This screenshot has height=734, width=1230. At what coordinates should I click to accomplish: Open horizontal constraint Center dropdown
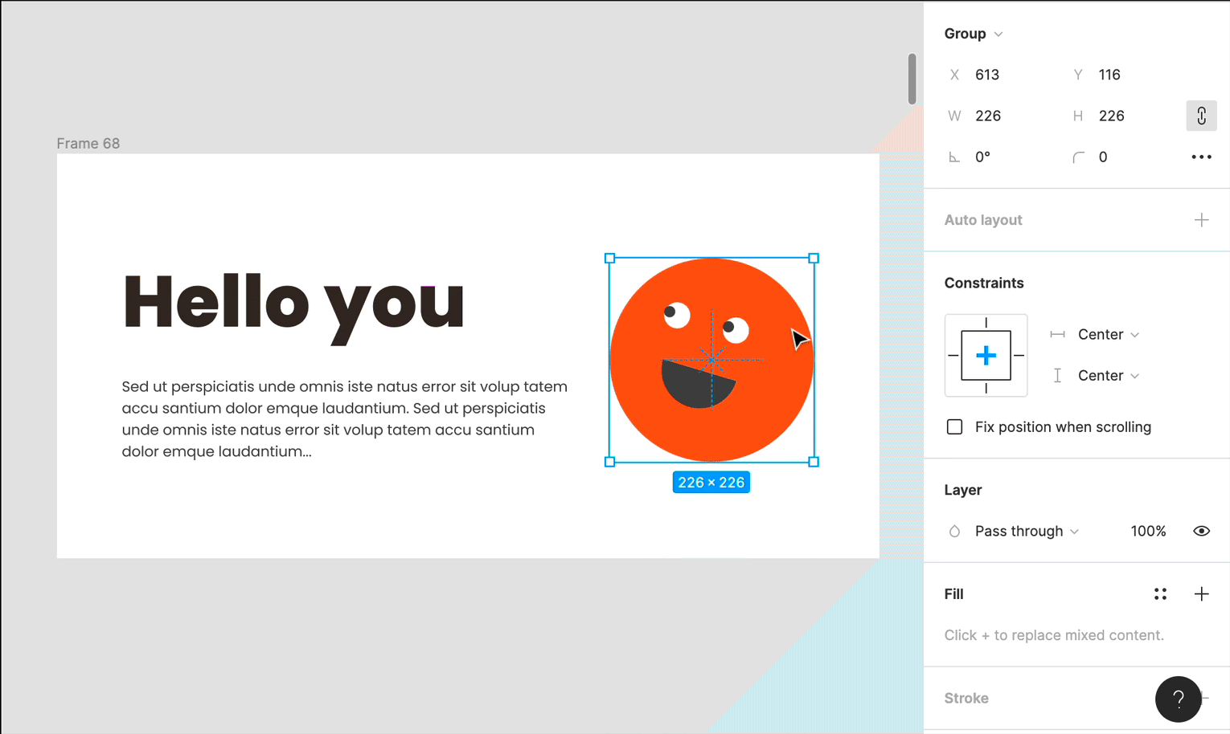tap(1108, 335)
